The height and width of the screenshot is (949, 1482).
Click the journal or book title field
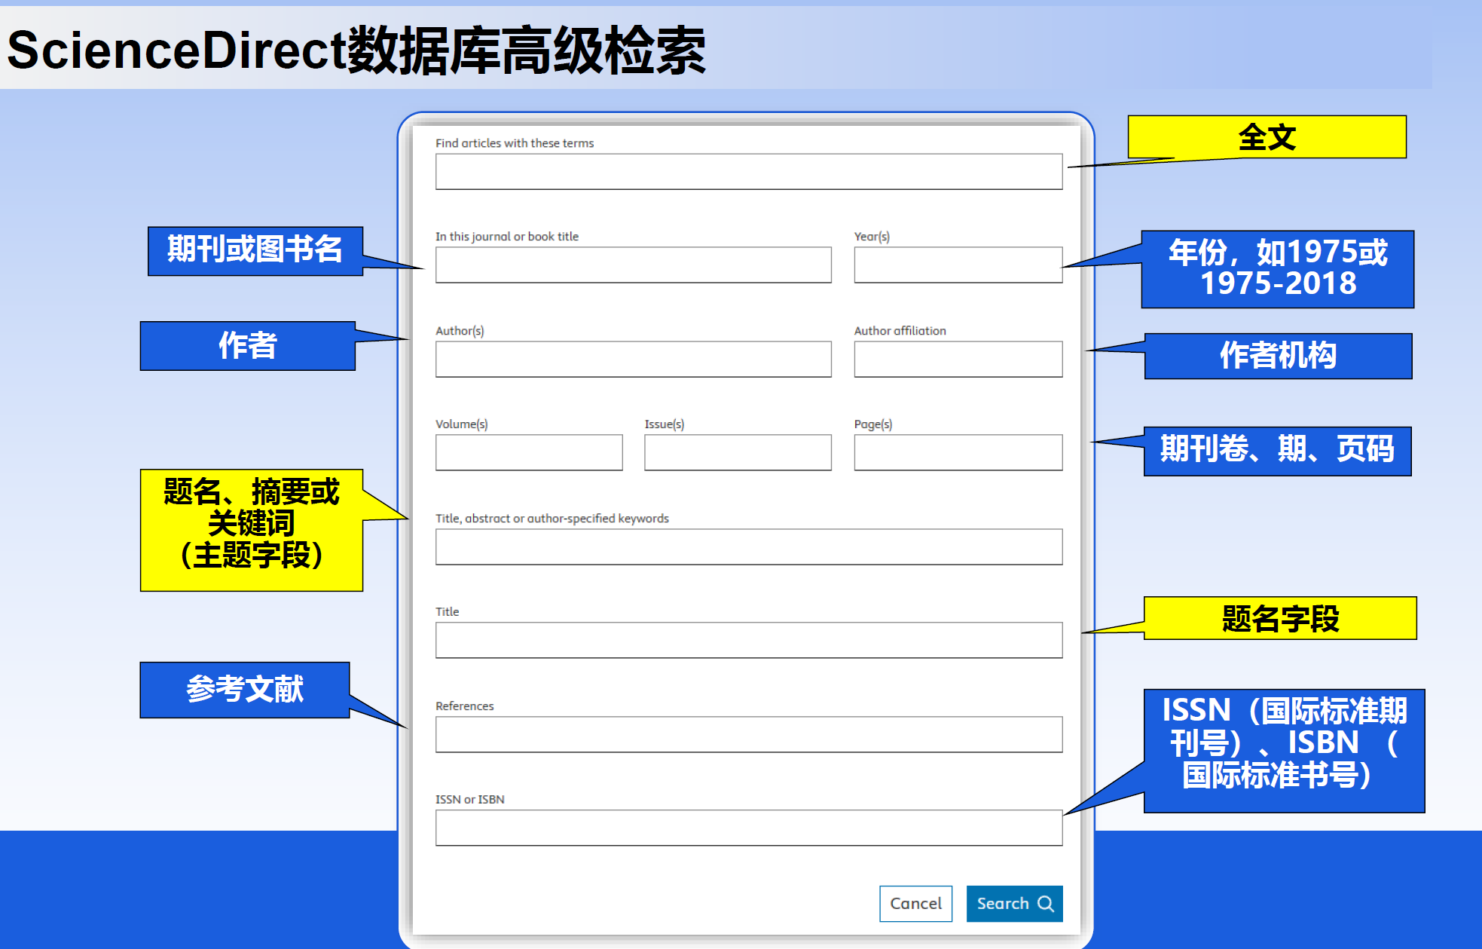[x=633, y=265]
